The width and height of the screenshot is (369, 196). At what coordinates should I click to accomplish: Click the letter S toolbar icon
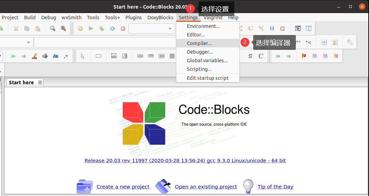(x=250, y=56)
